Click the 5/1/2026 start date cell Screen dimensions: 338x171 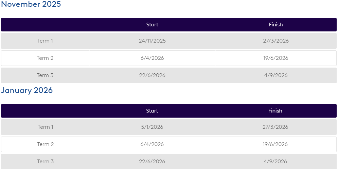[152, 127]
